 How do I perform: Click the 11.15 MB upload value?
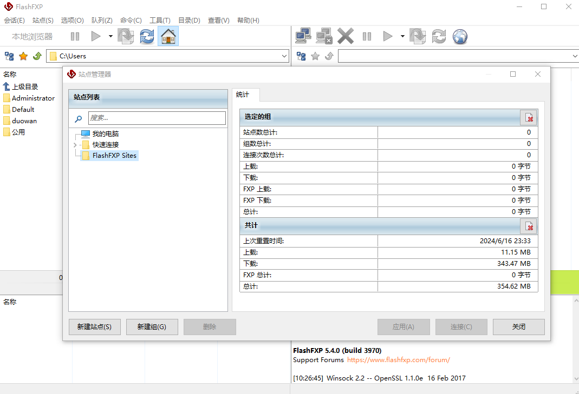pyautogui.click(x=516, y=252)
